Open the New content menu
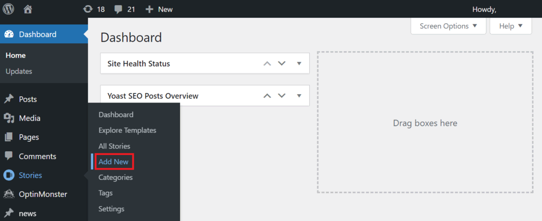This screenshot has height=221, width=542. pyautogui.click(x=159, y=9)
